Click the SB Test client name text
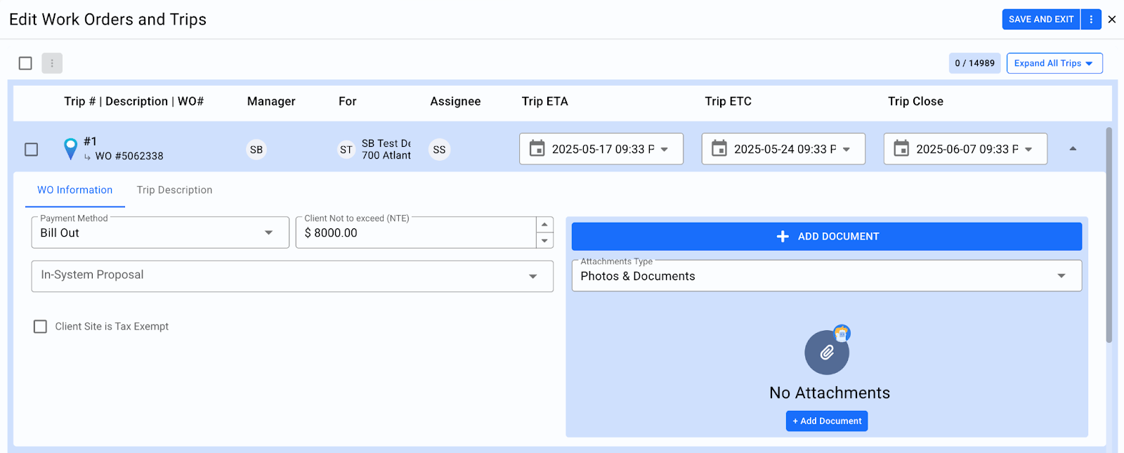 386,143
